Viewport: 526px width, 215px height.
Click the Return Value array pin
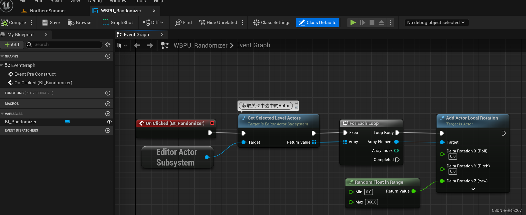pos(314,142)
